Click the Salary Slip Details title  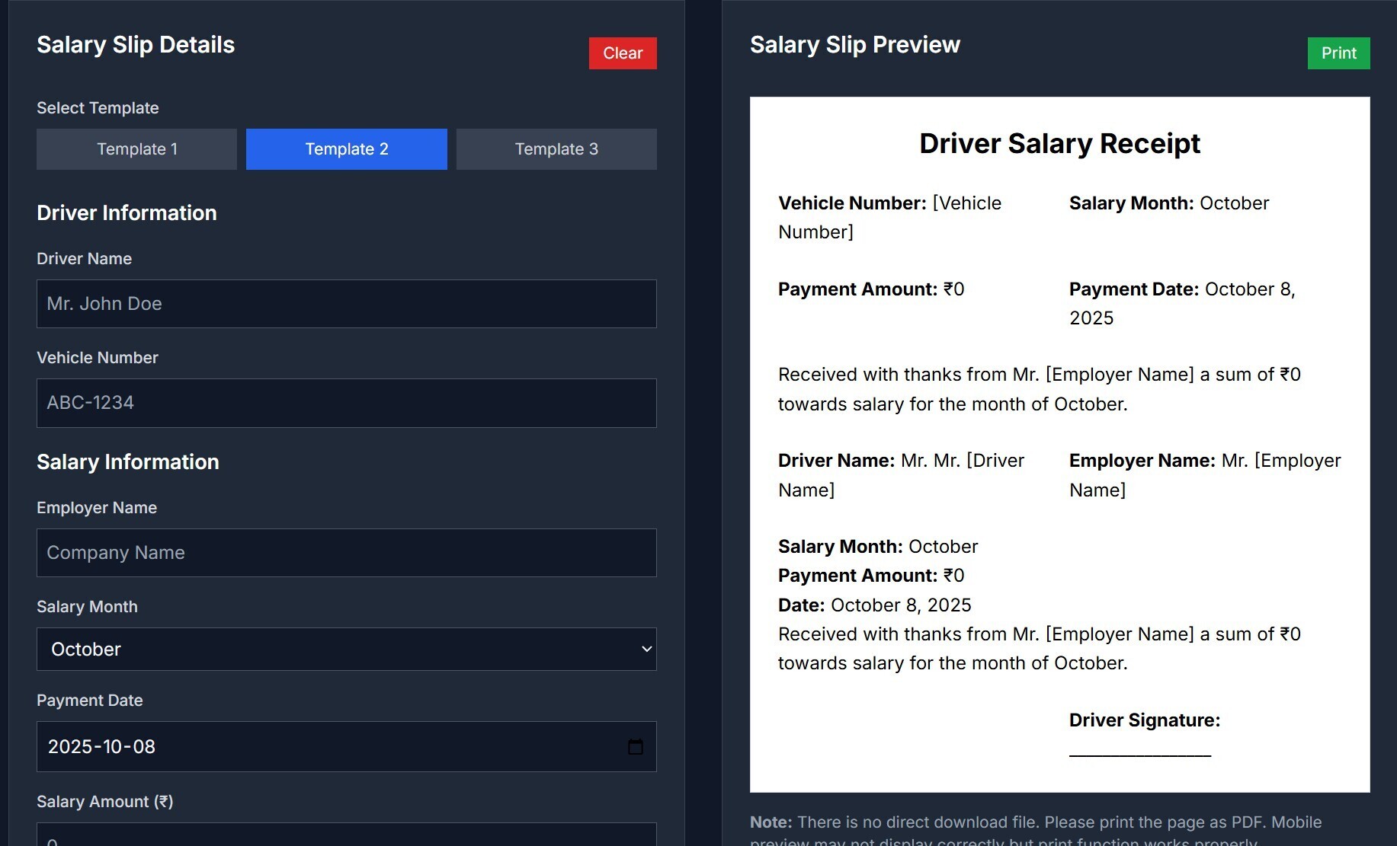tap(136, 45)
